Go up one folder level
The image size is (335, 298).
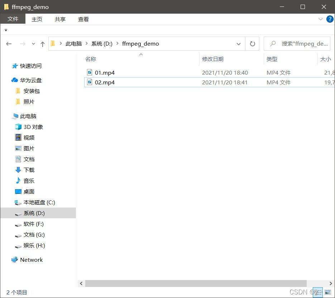pos(43,44)
